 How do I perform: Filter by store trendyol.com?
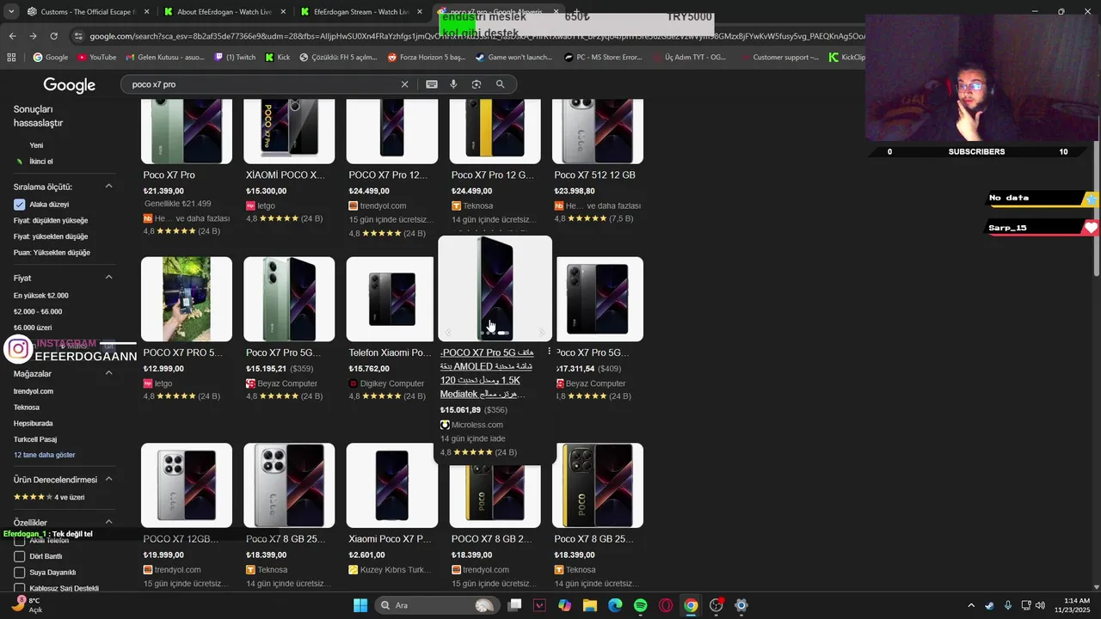(x=34, y=391)
